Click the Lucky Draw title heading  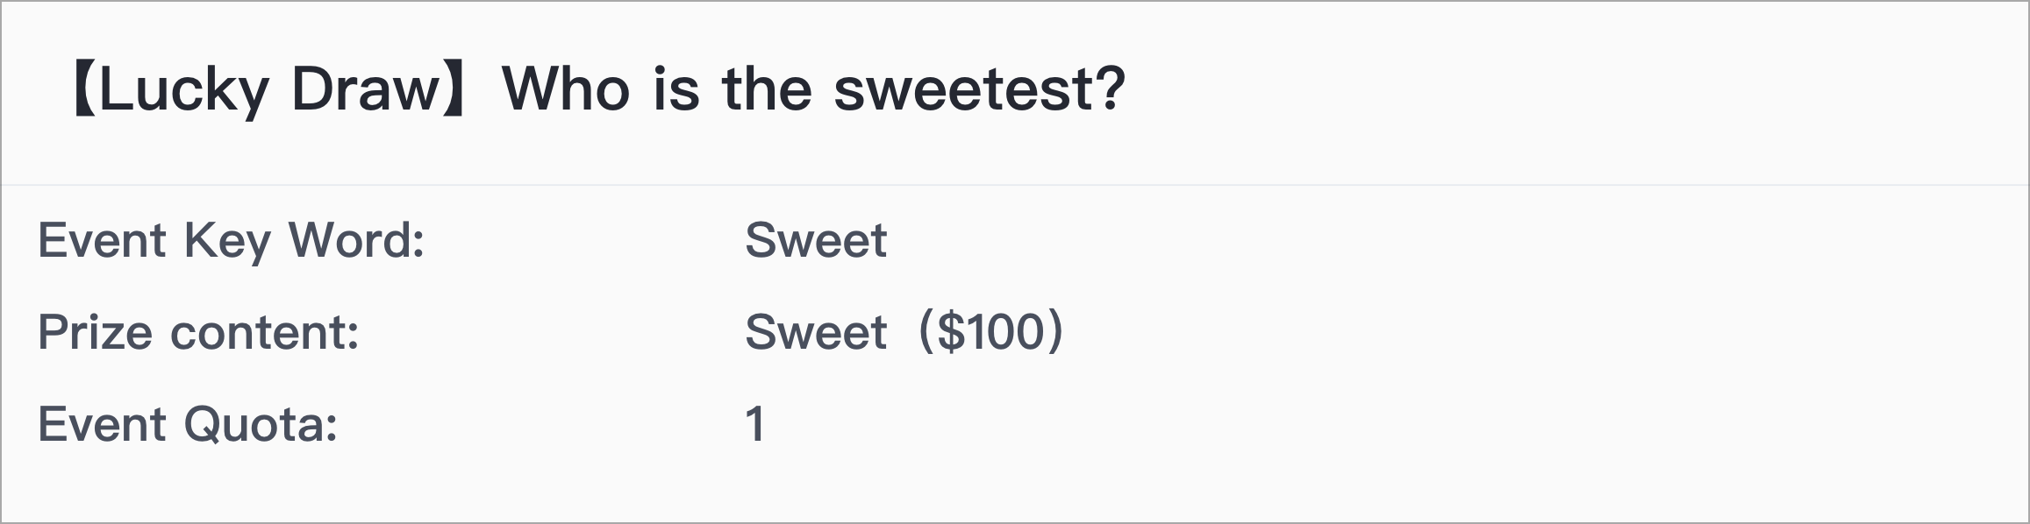(x=598, y=89)
